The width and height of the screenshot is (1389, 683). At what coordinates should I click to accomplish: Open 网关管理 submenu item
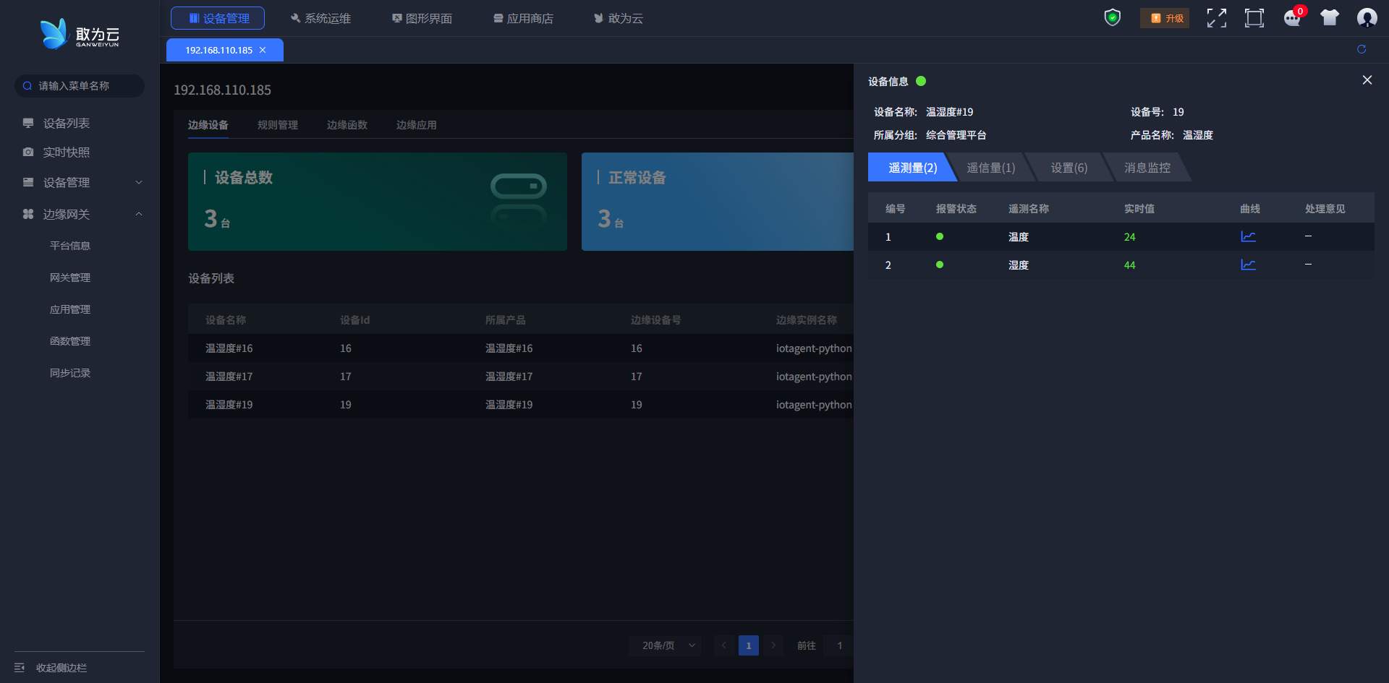[70, 278]
